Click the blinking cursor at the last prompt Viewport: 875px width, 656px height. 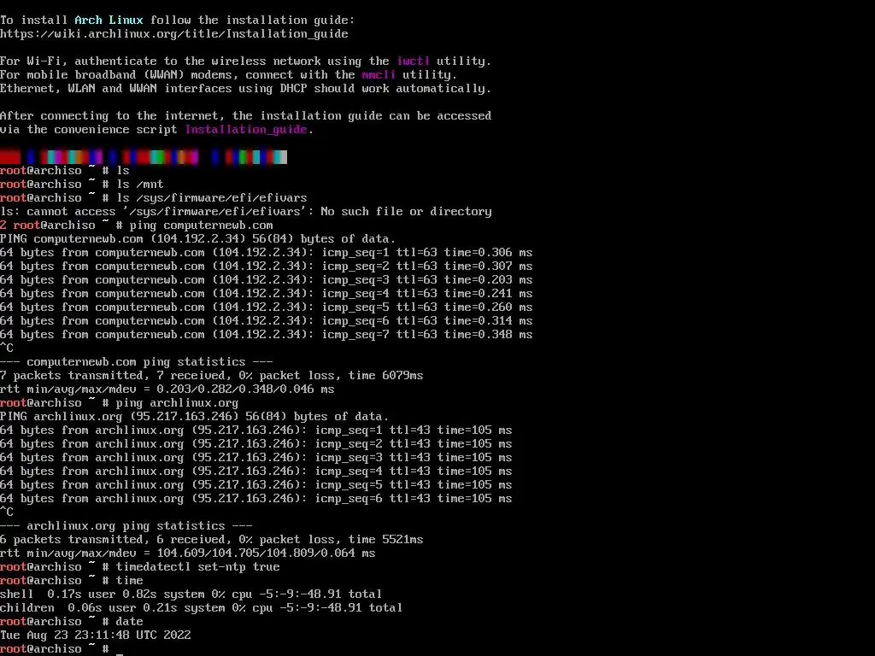tap(120, 653)
